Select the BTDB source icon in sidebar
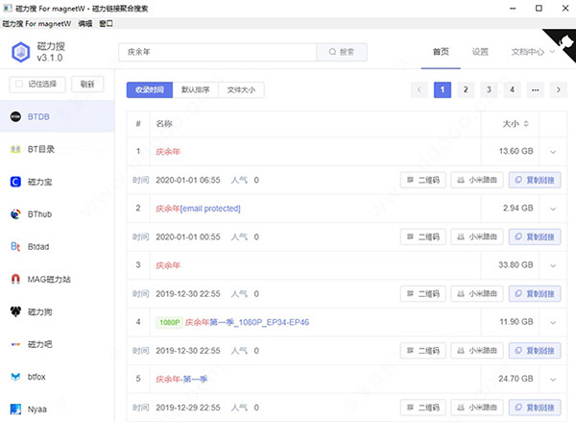 coord(15,116)
